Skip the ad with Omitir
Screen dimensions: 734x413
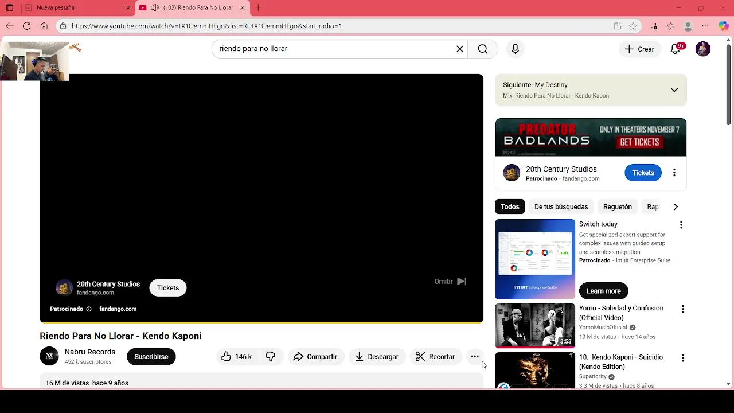point(450,281)
